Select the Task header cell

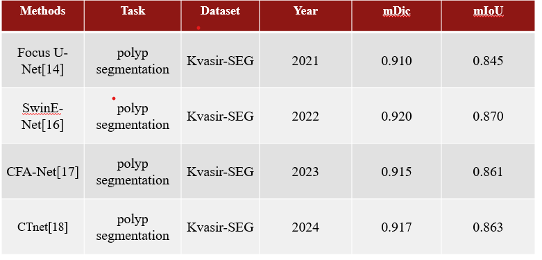pyautogui.click(x=133, y=16)
